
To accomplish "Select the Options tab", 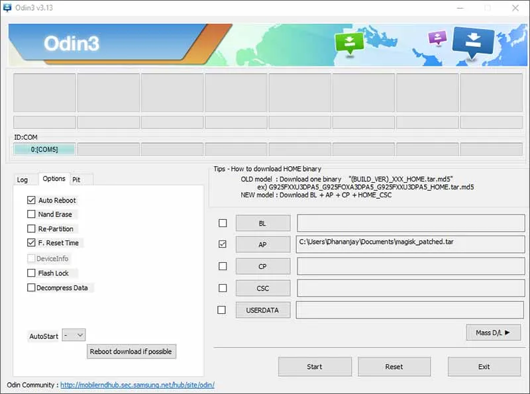I will (54, 178).
